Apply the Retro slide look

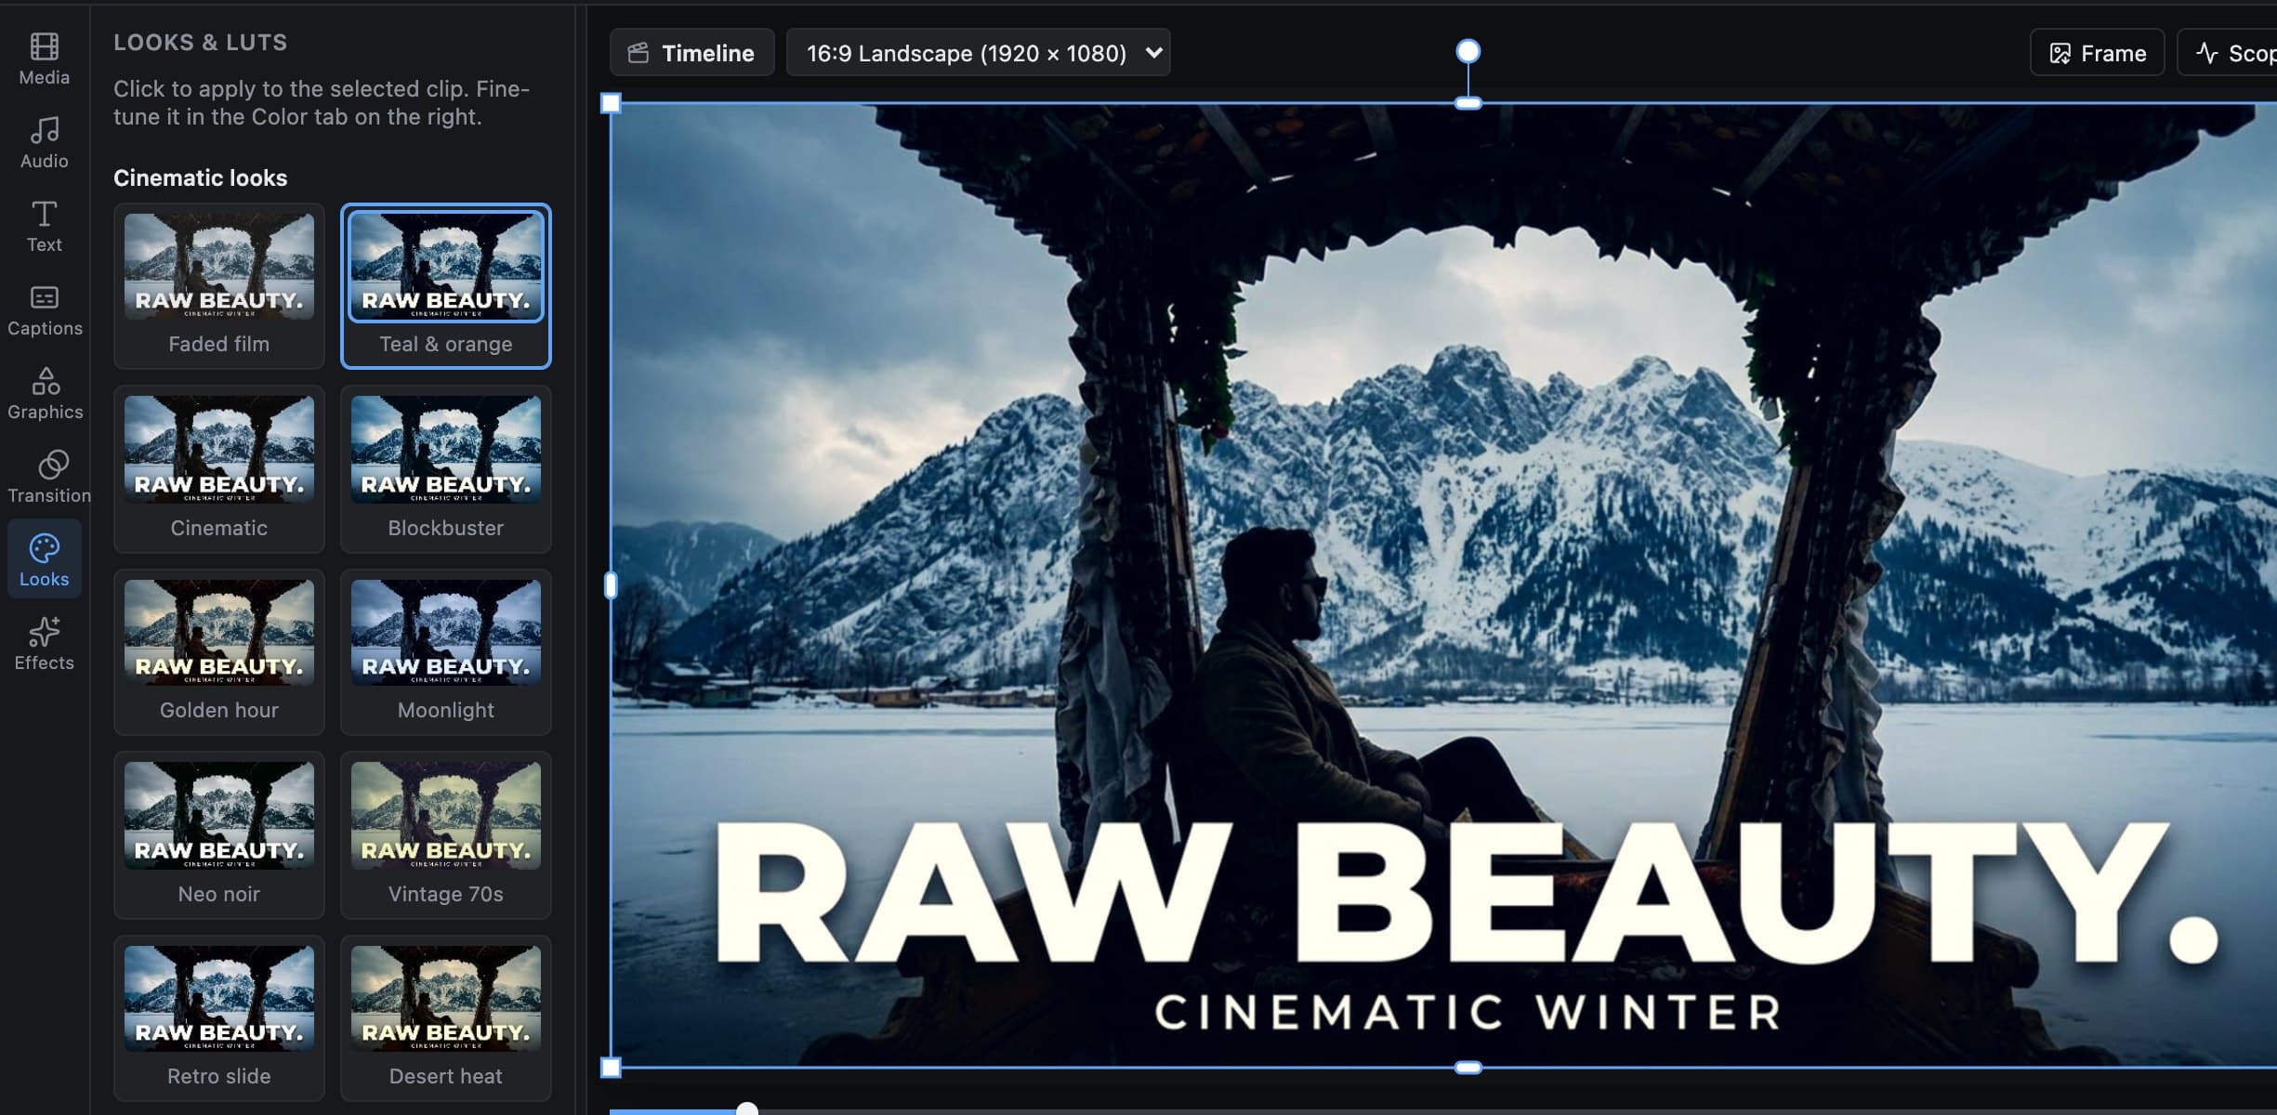pyautogui.click(x=219, y=1018)
